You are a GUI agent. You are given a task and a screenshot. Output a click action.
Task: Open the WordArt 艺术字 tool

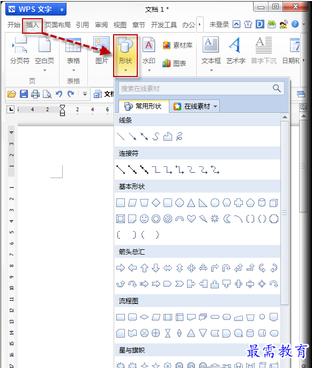[x=236, y=51]
